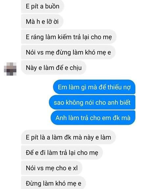Click the word 'buồn' in first message
The width and height of the screenshot is (145, 189).
click(52, 6)
